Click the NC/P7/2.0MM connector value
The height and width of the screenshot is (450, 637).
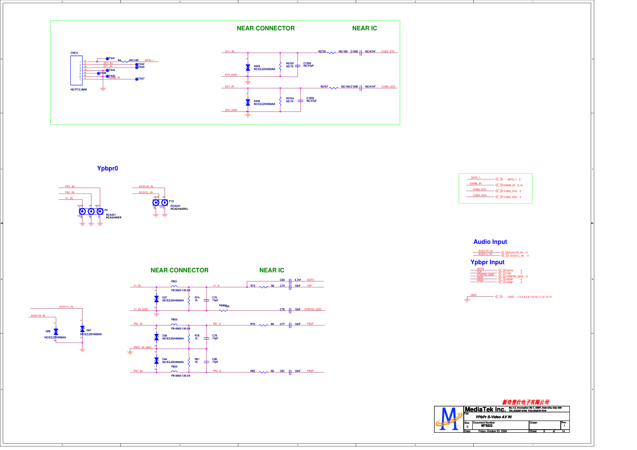pyautogui.click(x=79, y=90)
